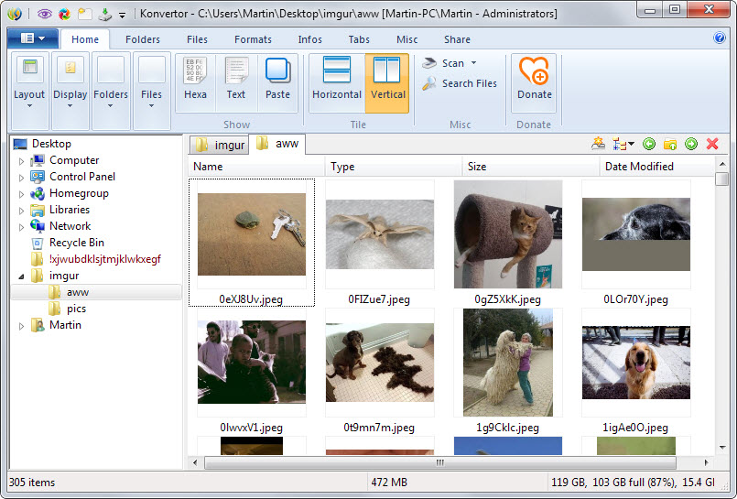Select the !xjwubdklsjtmjklwkxegf folder
The height and width of the screenshot is (499, 737).
104,259
